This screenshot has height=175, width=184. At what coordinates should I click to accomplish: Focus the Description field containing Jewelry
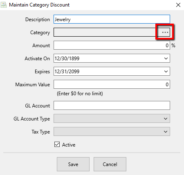(x=112, y=19)
